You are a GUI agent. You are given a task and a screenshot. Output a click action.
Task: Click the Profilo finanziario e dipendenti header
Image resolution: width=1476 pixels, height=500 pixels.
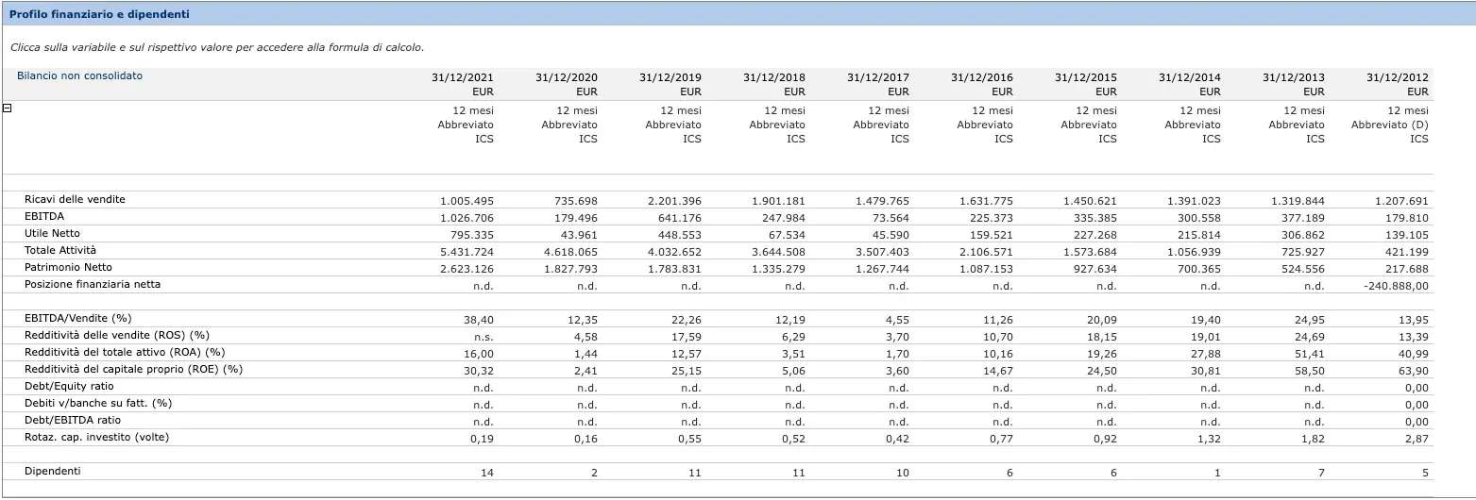pyautogui.click(x=99, y=15)
